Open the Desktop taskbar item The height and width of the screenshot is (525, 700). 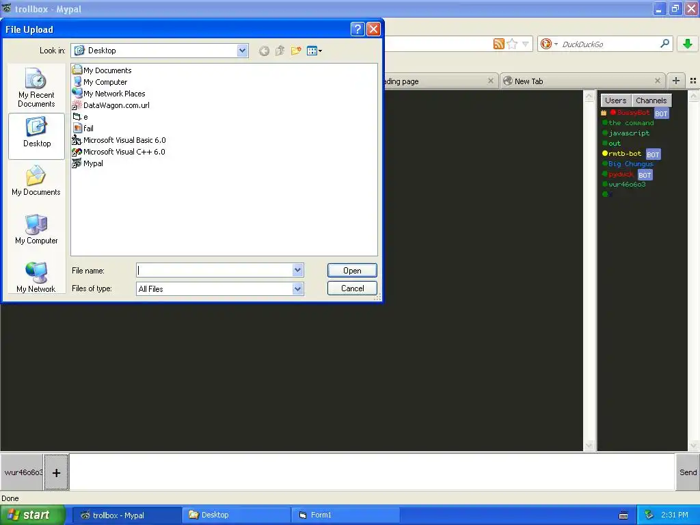(x=237, y=515)
